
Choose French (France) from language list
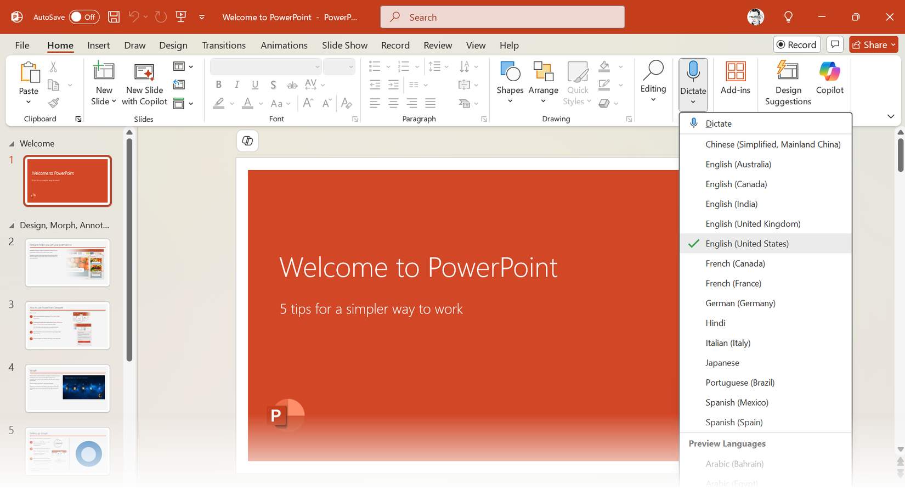coord(766,283)
